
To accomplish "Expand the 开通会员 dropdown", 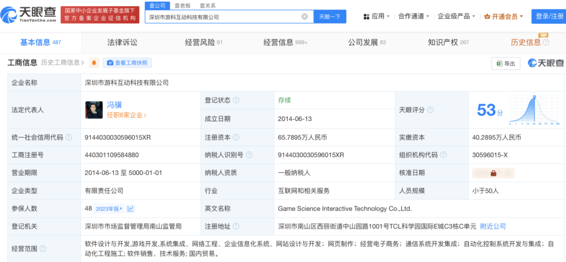I will [504, 17].
